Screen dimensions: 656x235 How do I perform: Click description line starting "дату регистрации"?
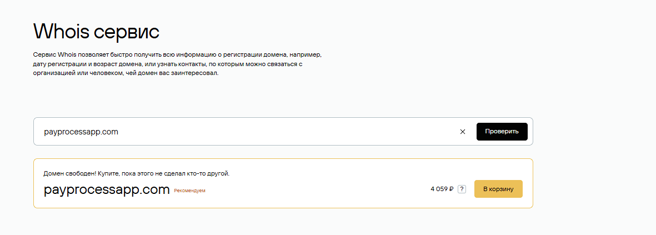[x=167, y=64]
